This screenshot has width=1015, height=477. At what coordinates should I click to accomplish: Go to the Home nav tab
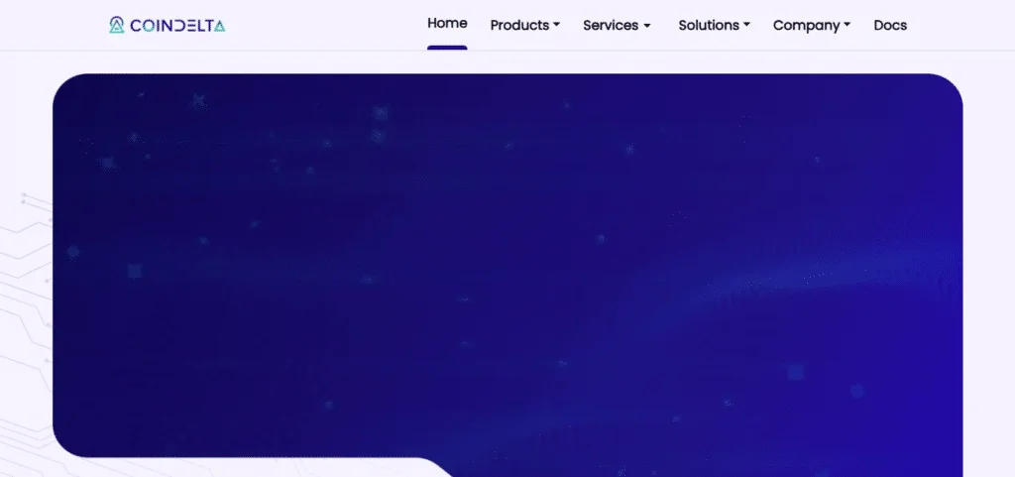[447, 23]
